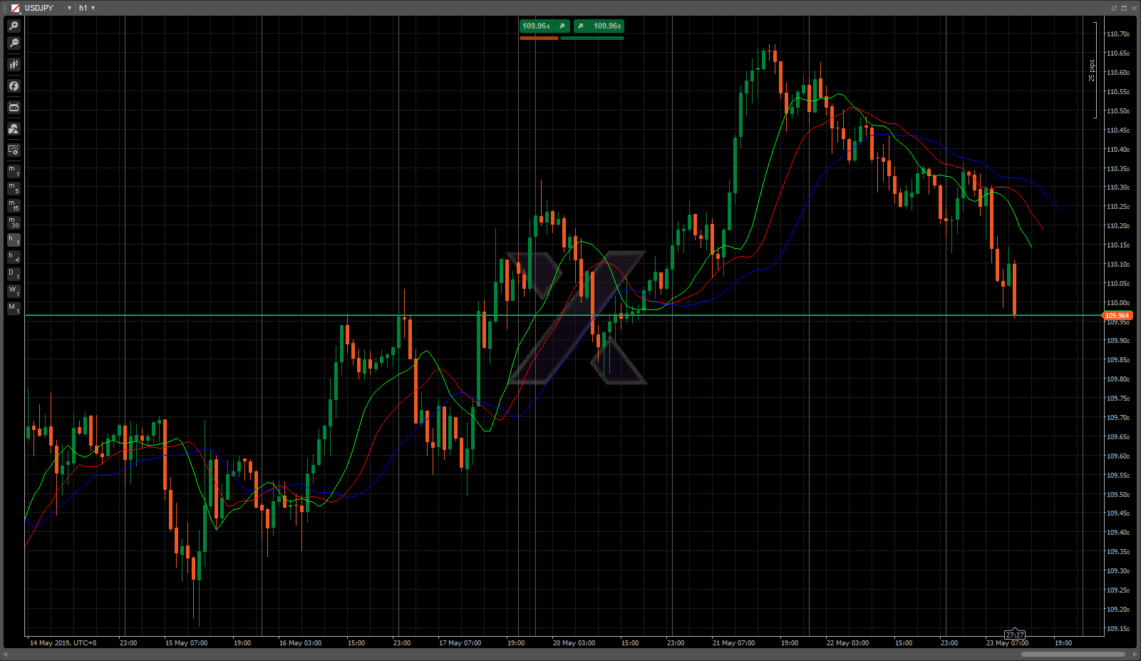Select the W1 weekly timeframe
The width and height of the screenshot is (1141, 661).
click(14, 291)
